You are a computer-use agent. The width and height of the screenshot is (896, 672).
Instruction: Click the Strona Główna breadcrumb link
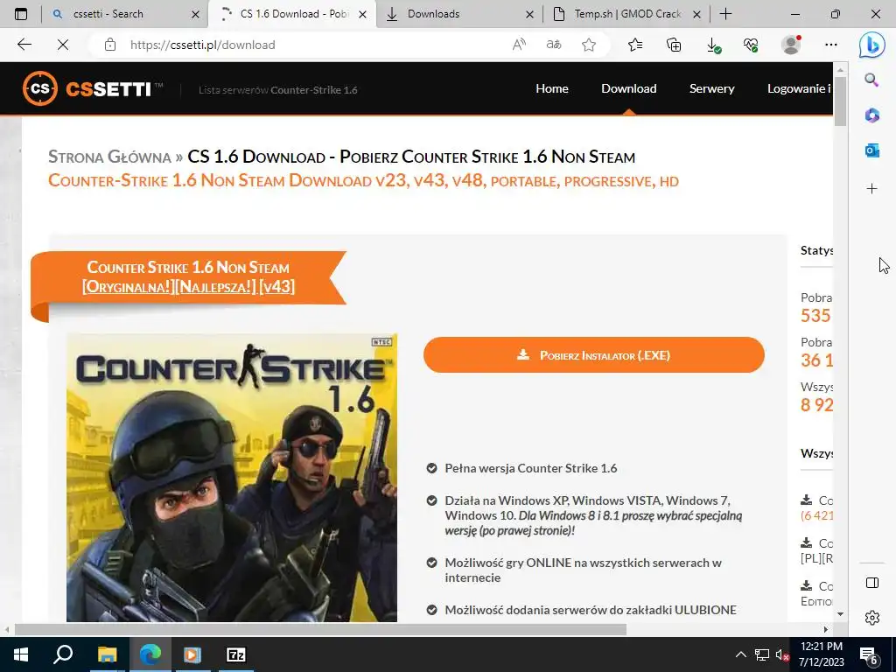(x=109, y=157)
